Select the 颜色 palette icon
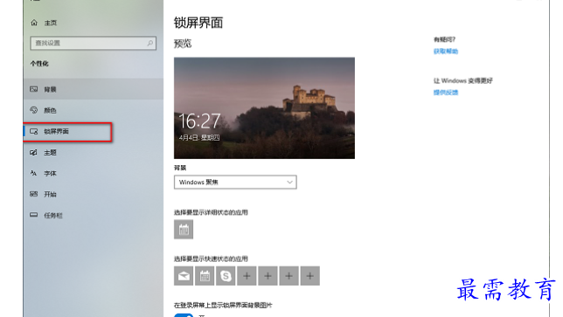 (34, 110)
